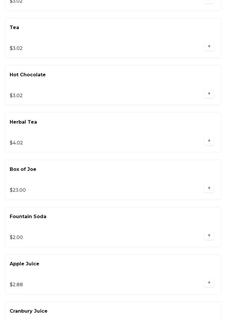
Task: Open the Cranbury Juice item title
Action: (28, 311)
